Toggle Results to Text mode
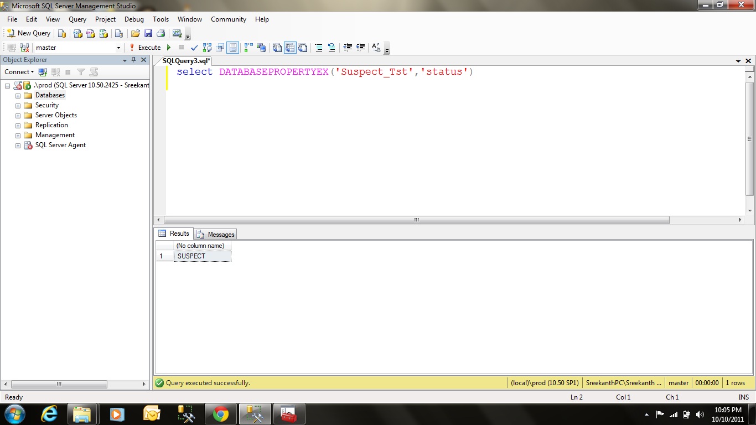The height and width of the screenshot is (425, 756). [277, 48]
